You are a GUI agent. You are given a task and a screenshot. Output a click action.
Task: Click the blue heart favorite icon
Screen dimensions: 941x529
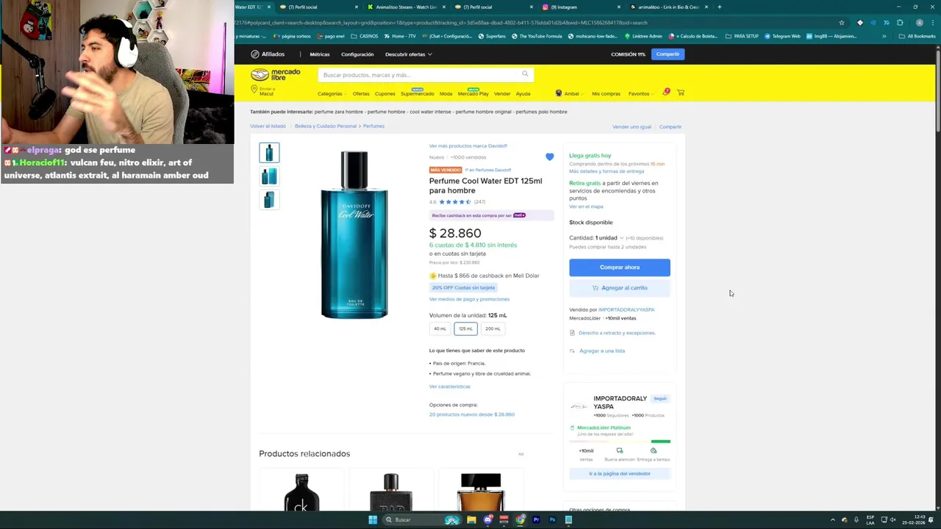(x=549, y=157)
